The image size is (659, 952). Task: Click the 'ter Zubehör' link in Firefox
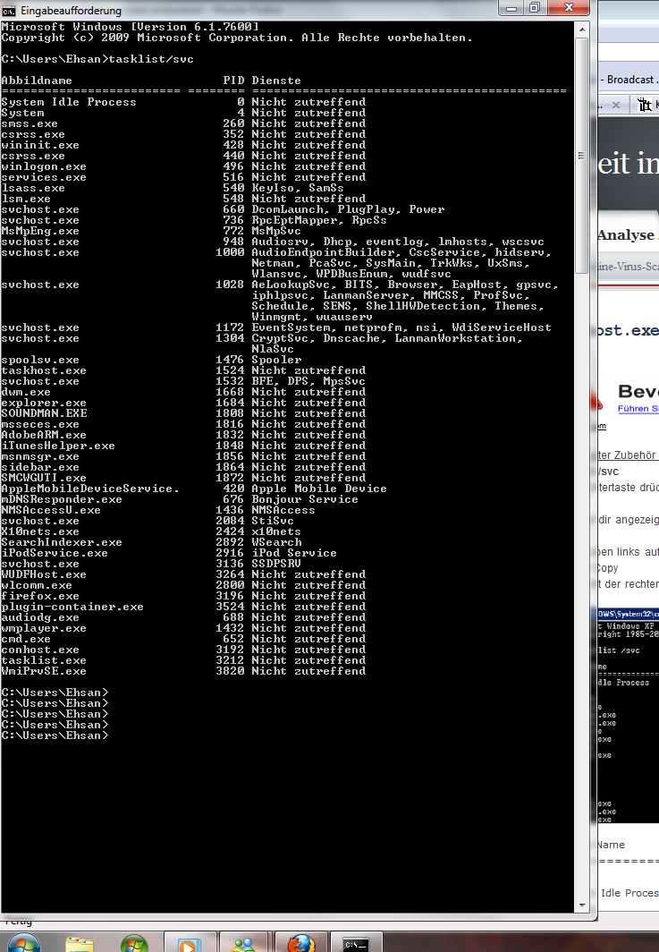tap(627, 455)
